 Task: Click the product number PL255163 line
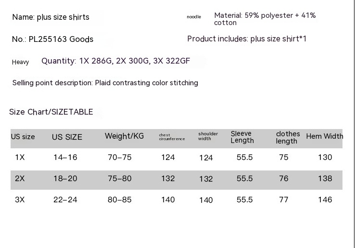click(x=52, y=39)
